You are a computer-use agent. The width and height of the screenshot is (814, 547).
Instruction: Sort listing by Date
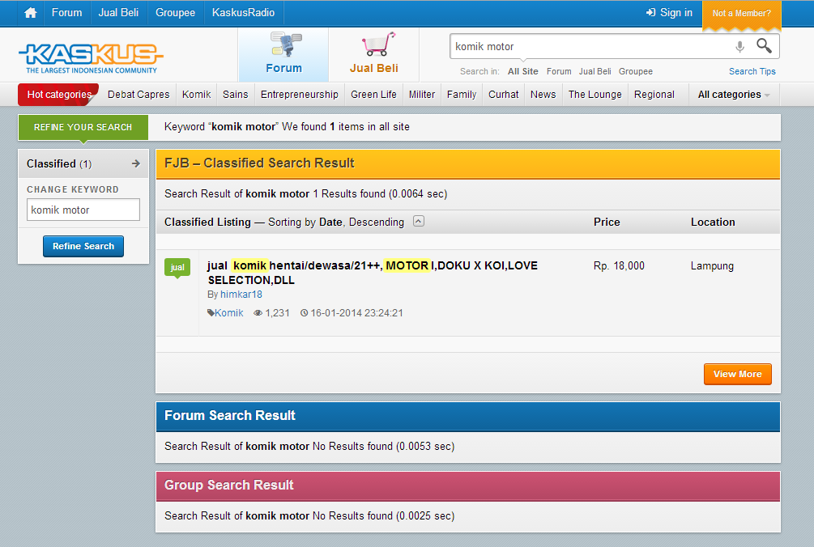(x=330, y=222)
